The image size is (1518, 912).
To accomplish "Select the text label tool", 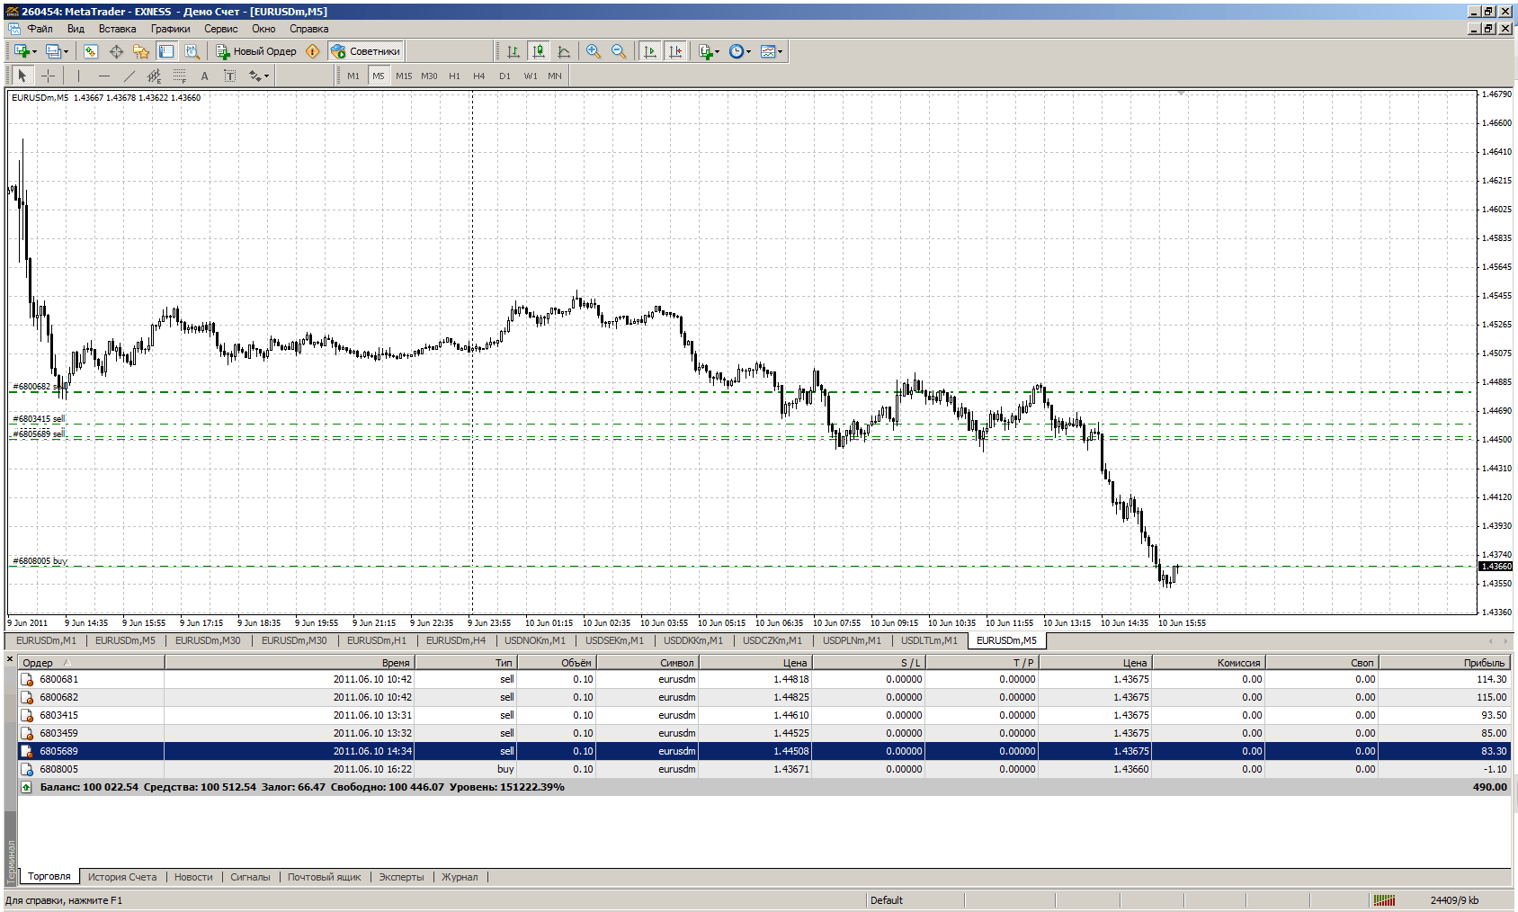I will (229, 76).
